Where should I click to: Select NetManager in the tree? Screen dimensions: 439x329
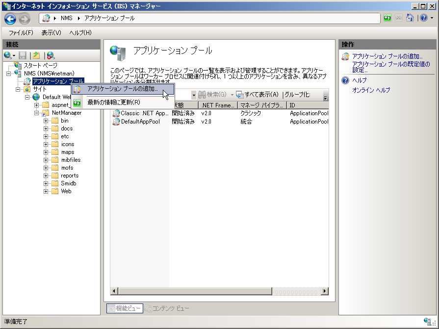tap(67, 113)
